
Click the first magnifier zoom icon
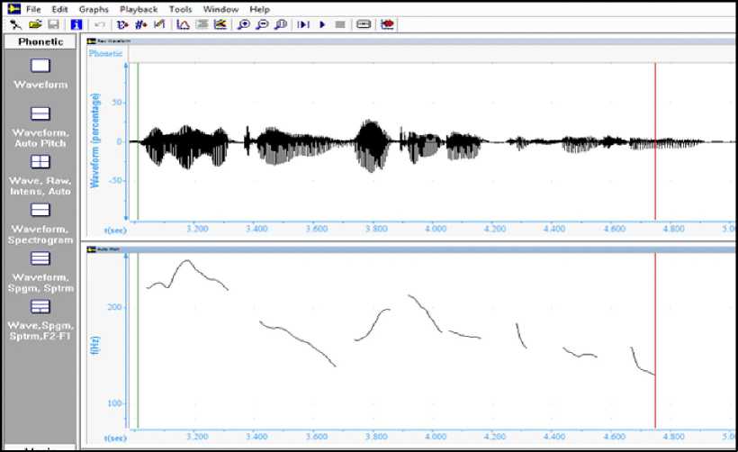pos(243,24)
